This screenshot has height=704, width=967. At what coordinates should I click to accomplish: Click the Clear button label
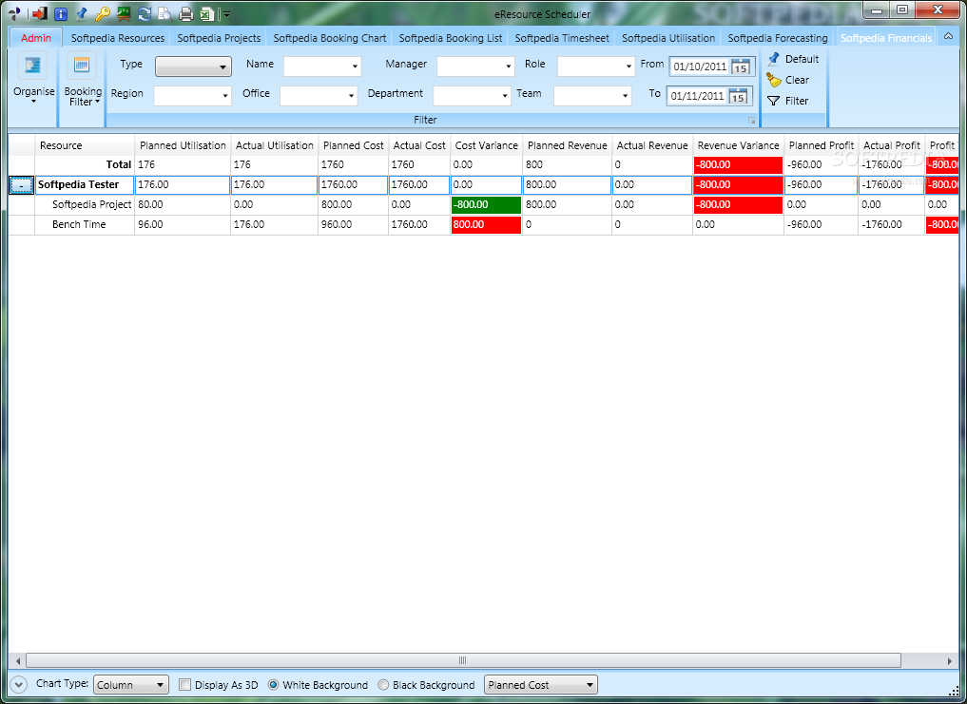[797, 80]
